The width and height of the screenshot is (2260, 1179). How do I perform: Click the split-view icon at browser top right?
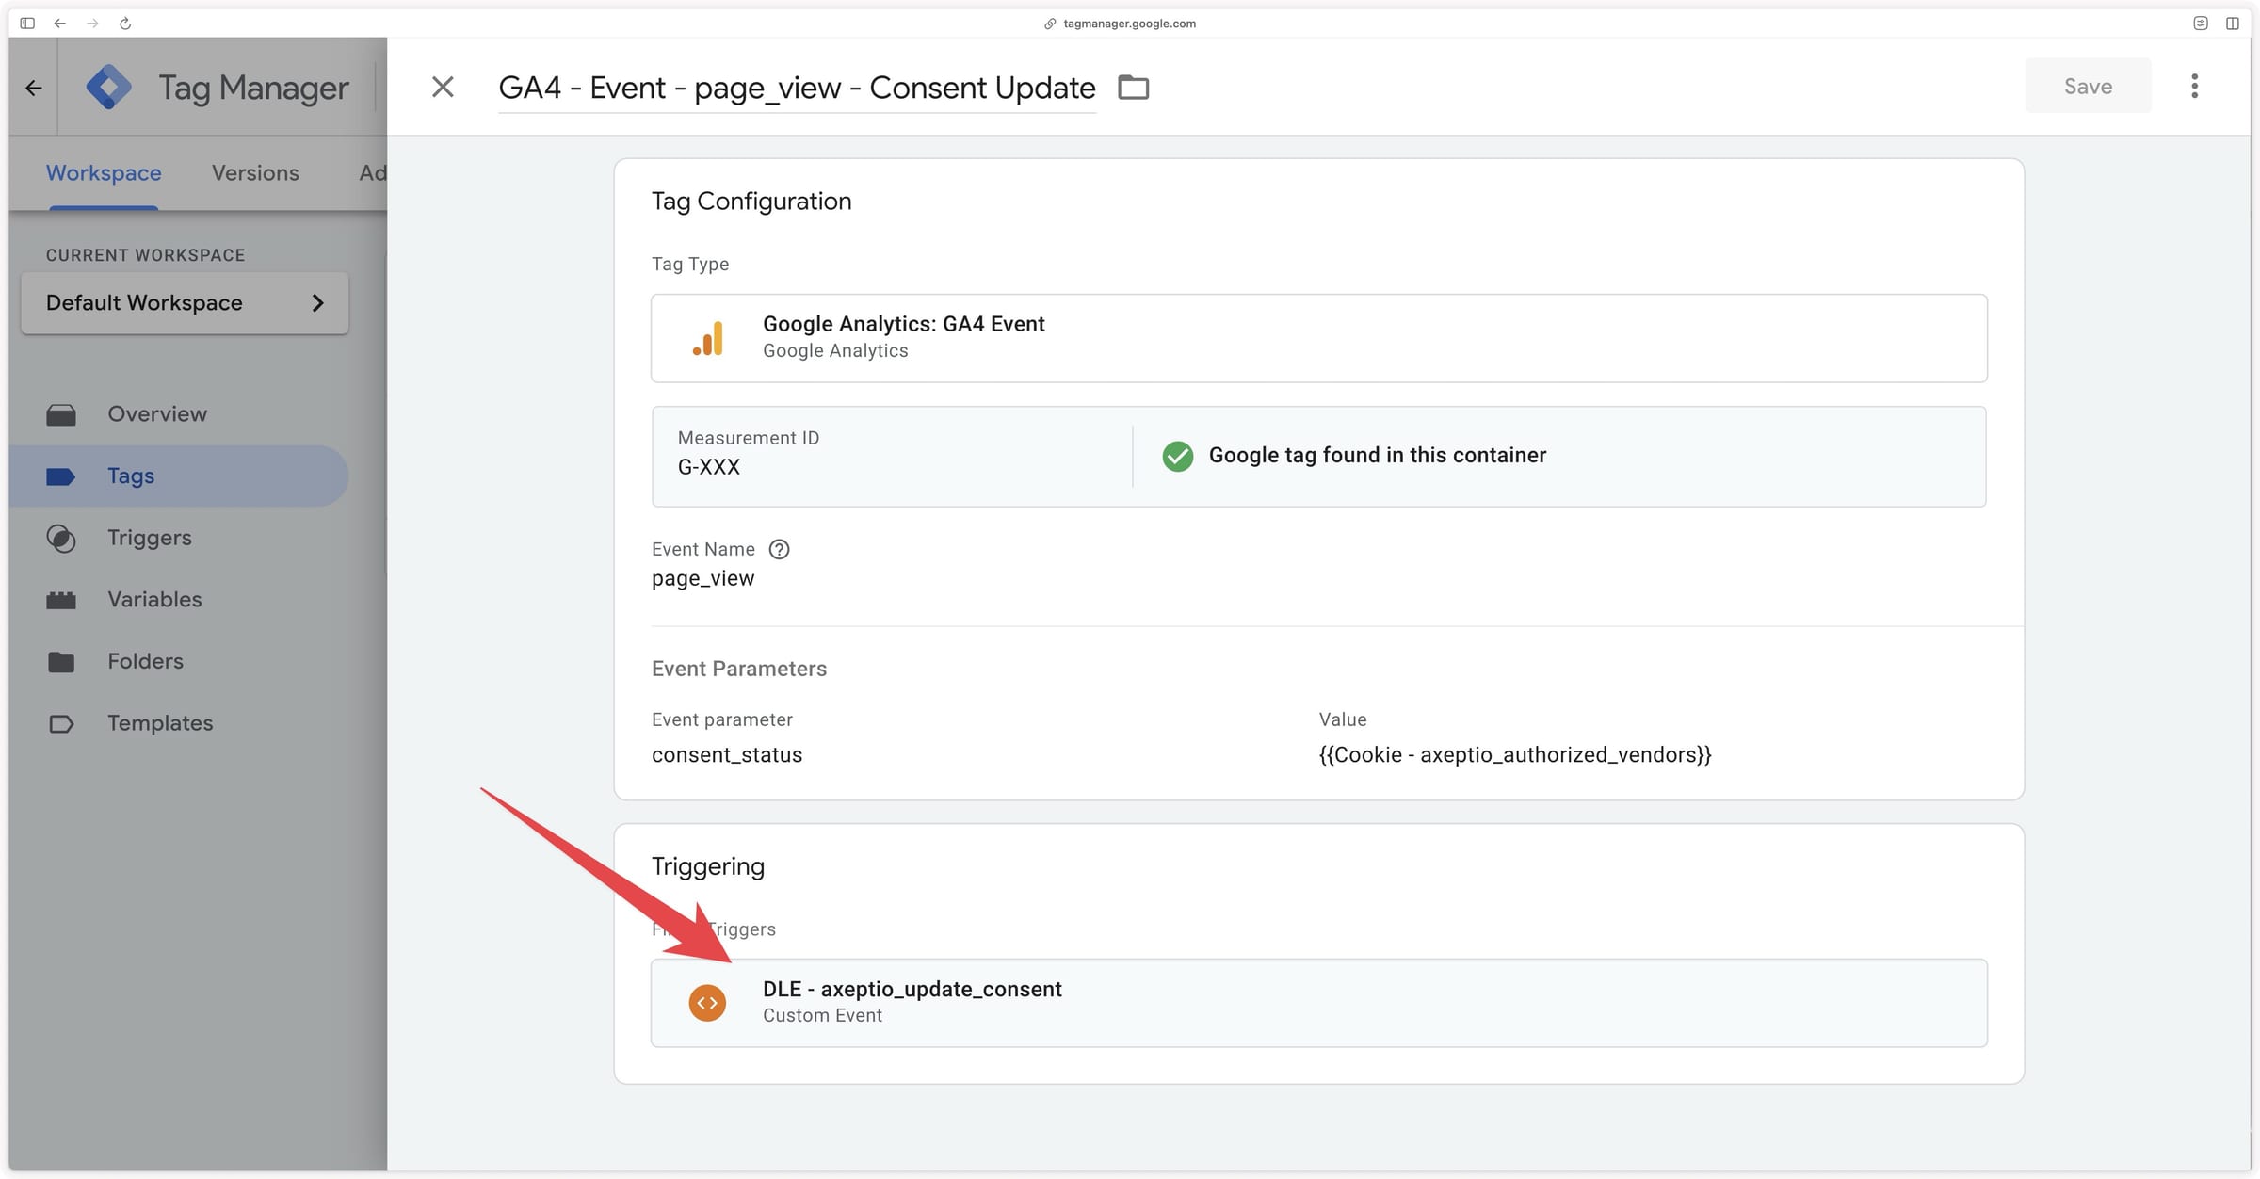(x=2233, y=24)
